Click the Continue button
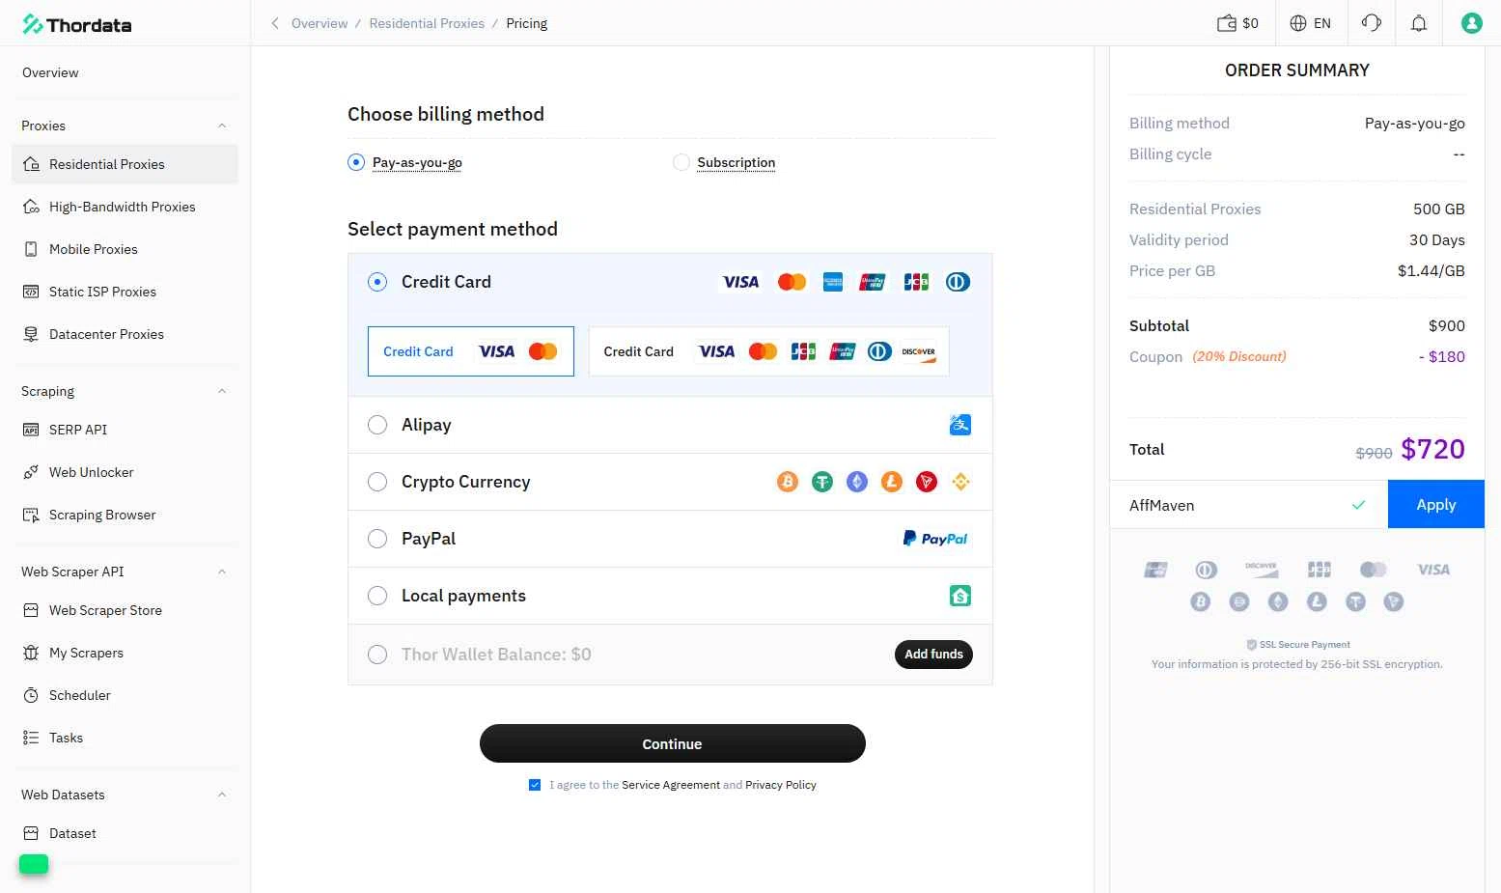 pos(673,743)
